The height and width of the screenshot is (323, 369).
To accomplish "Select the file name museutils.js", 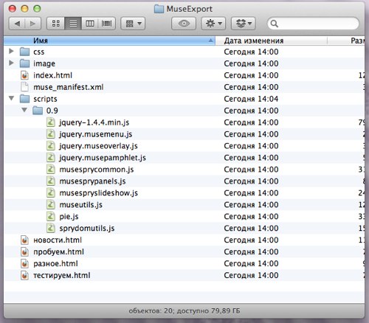I will pyautogui.click(x=81, y=205).
